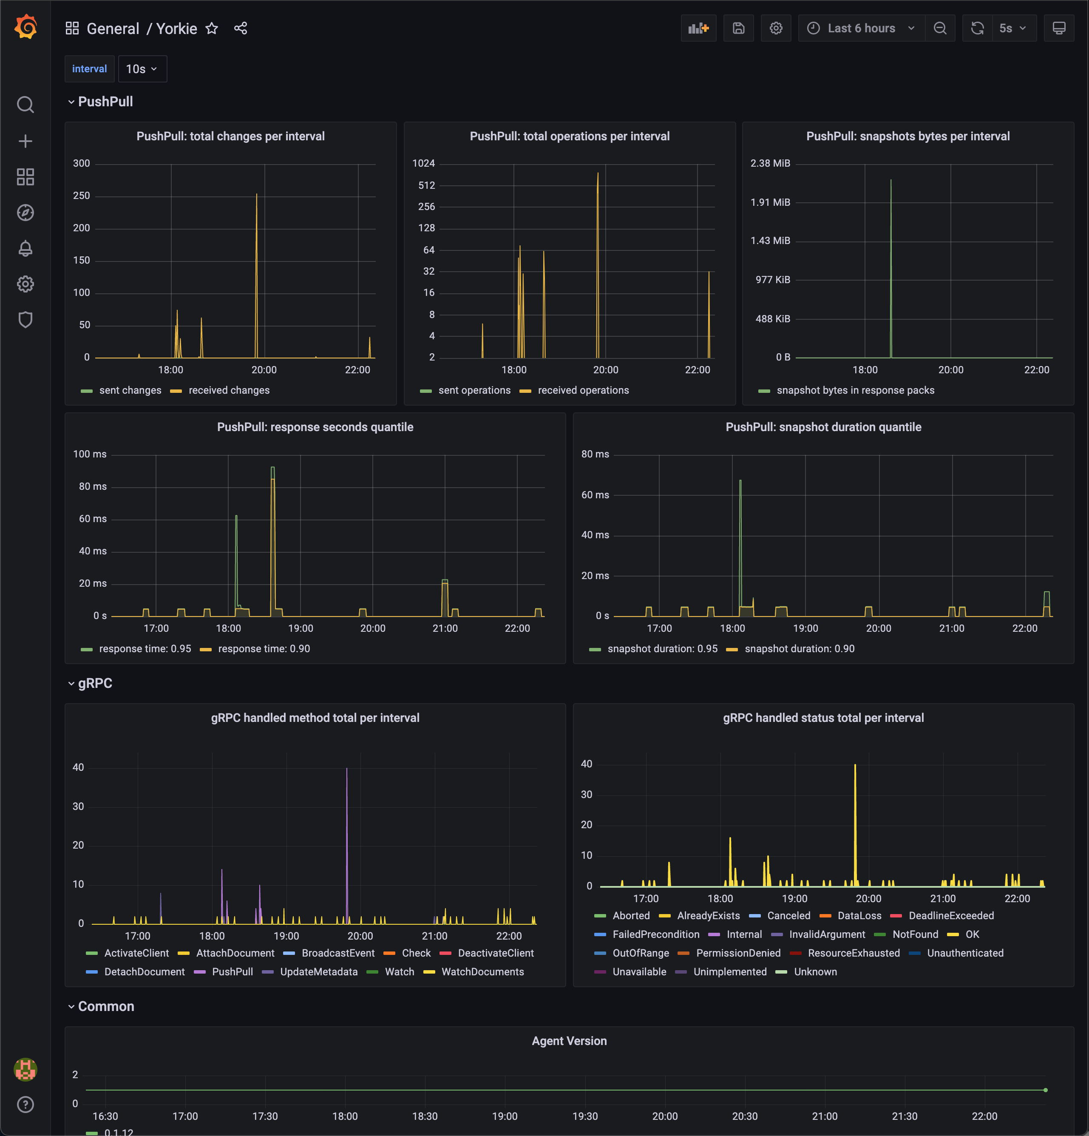Star the Yorkie dashboard
This screenshot has height=1136, width=1089.
pos(212,28)
